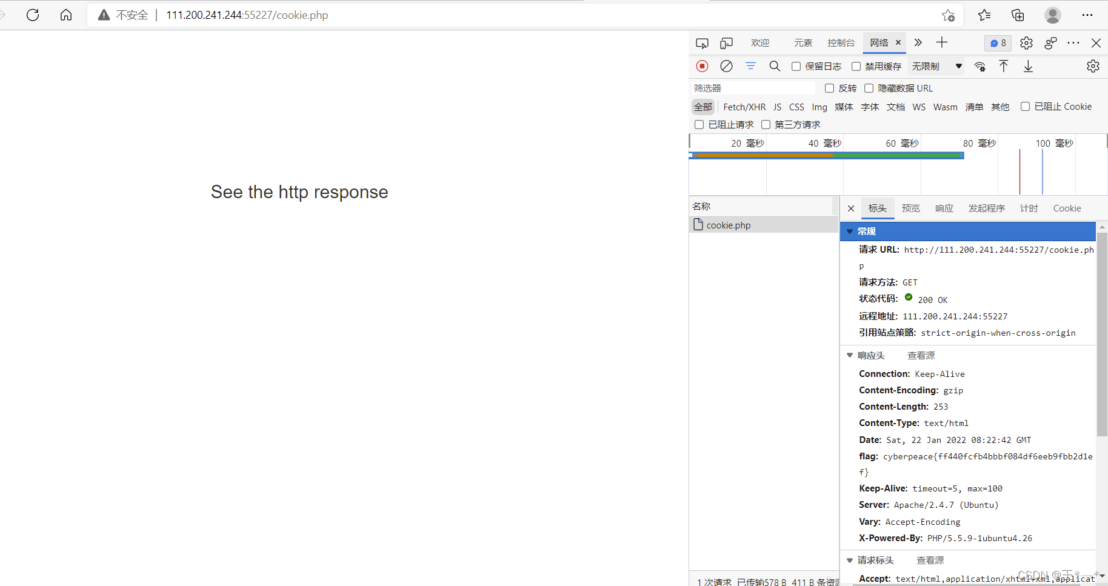Open the DevTools feedback icon
The height and width of the screenshot is (586, 1108).
coord(1050,43)
